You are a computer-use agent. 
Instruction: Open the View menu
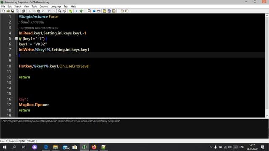click(26, 6)
